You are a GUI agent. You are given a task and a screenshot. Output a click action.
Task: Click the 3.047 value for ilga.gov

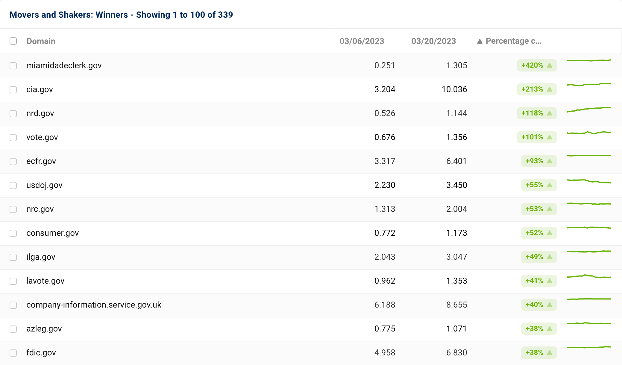coord(456,257)
